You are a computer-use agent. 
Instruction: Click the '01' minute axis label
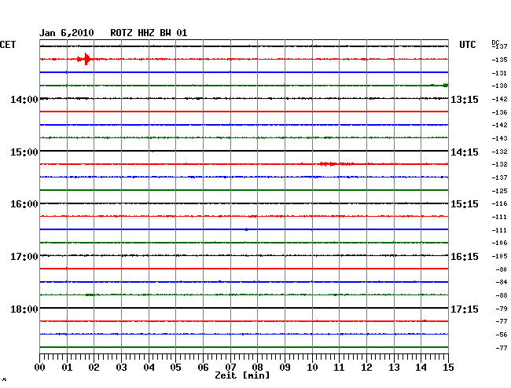67,368
